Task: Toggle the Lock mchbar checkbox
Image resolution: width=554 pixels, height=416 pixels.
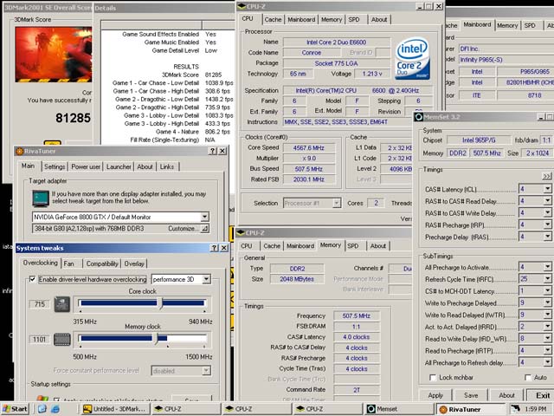Action: pyautogui.click(x=433, y=378)
